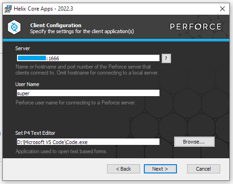233x184 pixels.
Task: Click the Helix Core Apps - 2022.3 title
Action: coord(43,9)
